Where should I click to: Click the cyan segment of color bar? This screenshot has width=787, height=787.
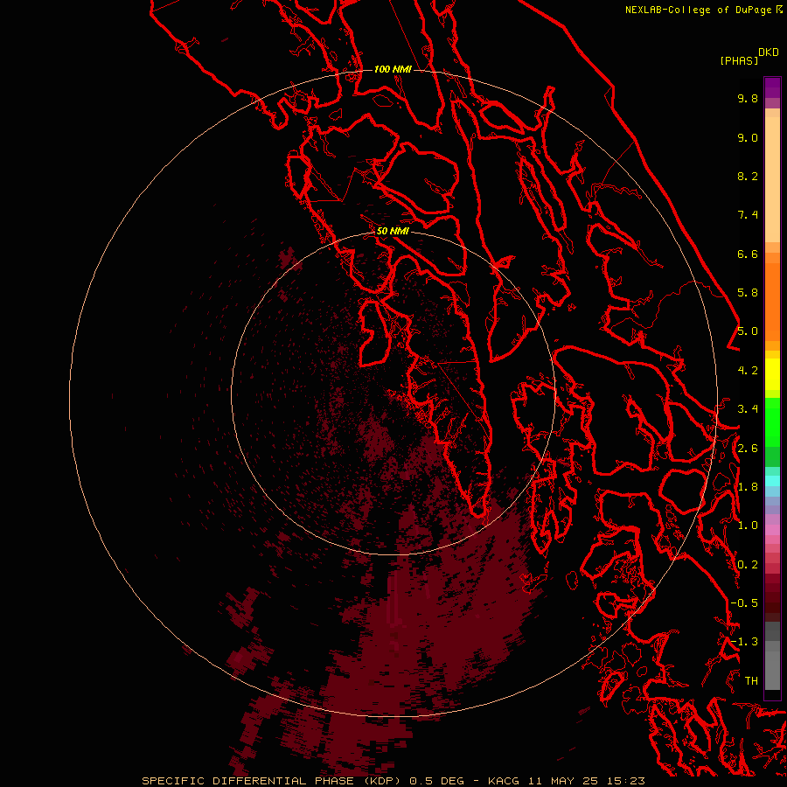coord(772,480)
